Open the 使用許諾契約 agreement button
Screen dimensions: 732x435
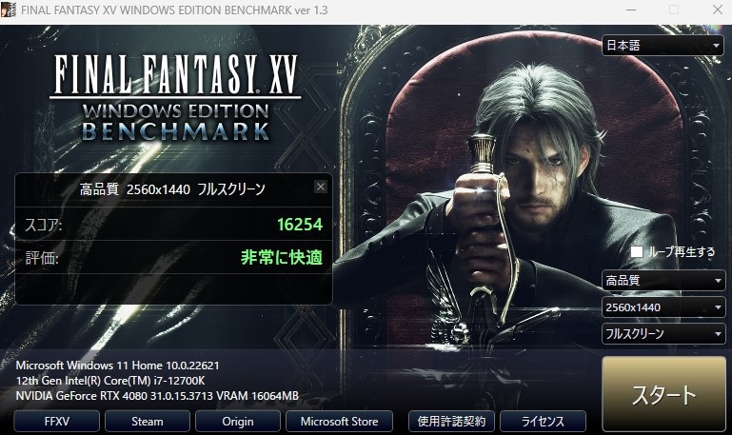pos(451,422)
